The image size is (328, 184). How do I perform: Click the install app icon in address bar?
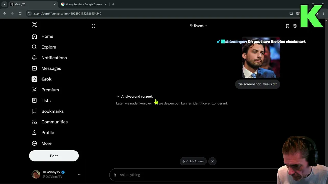tap(291, 13)
